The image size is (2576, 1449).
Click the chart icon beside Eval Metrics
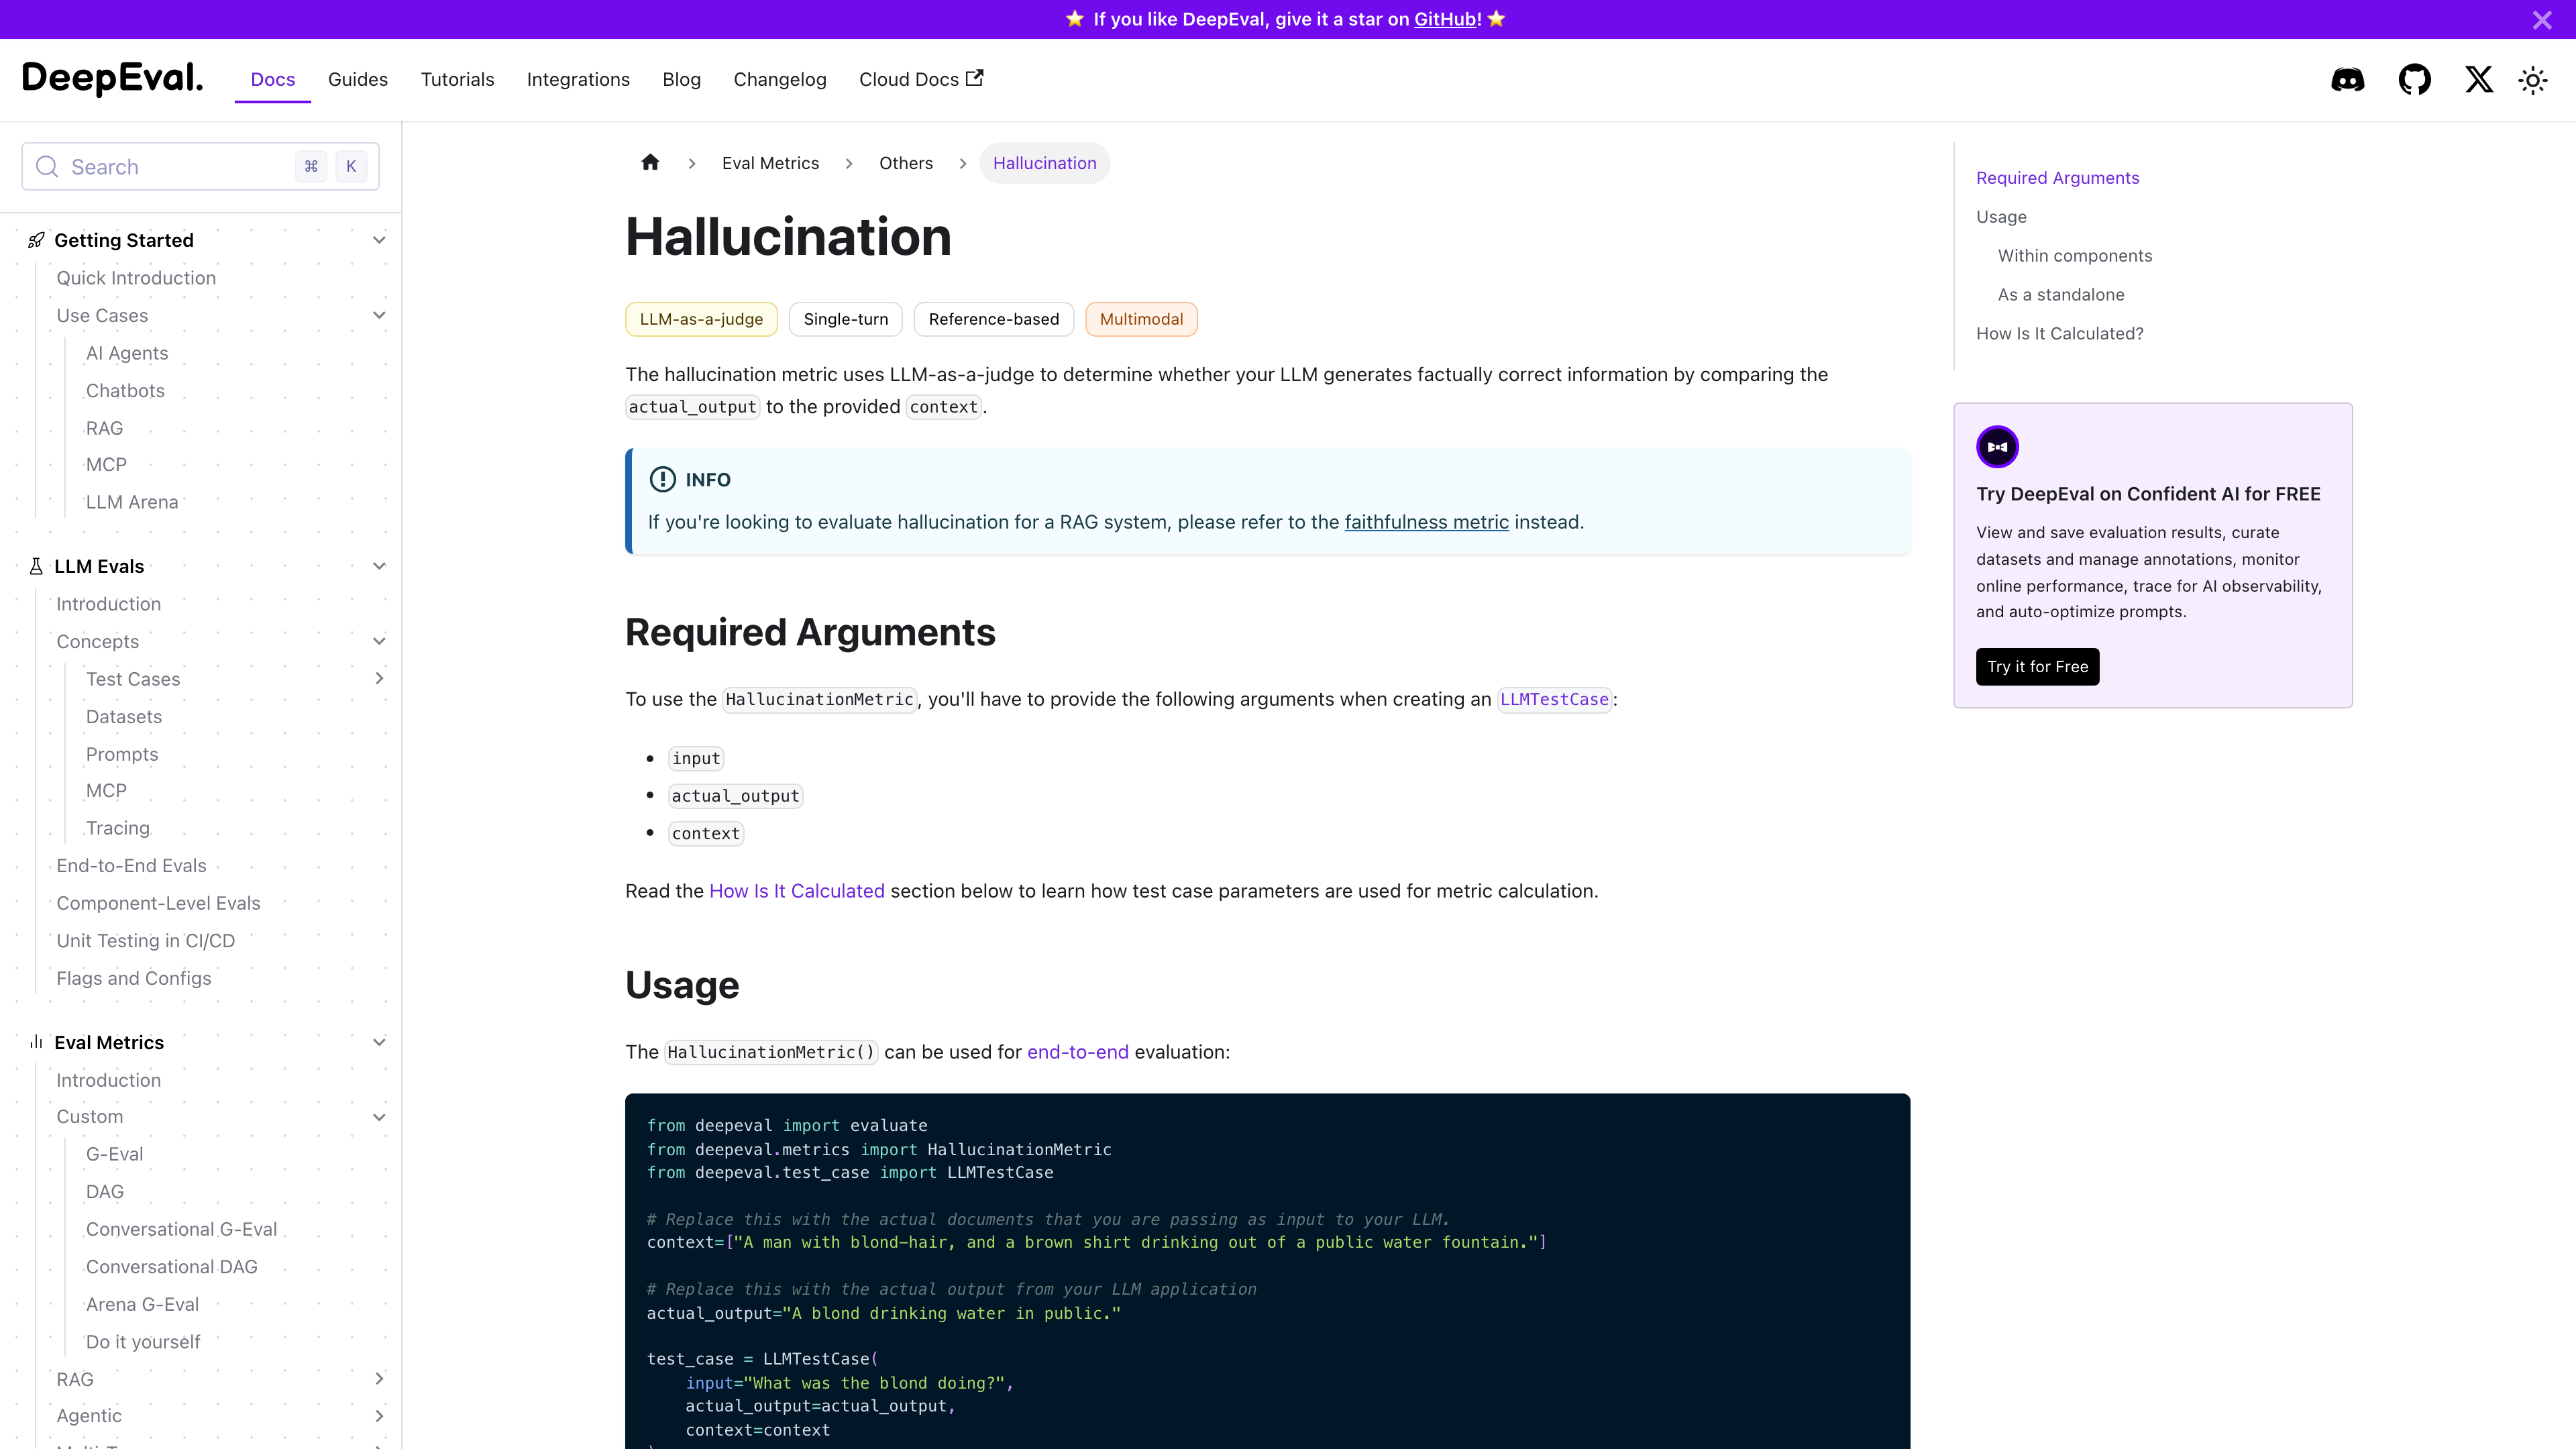pyautogui.click(x=36, y=1042)
